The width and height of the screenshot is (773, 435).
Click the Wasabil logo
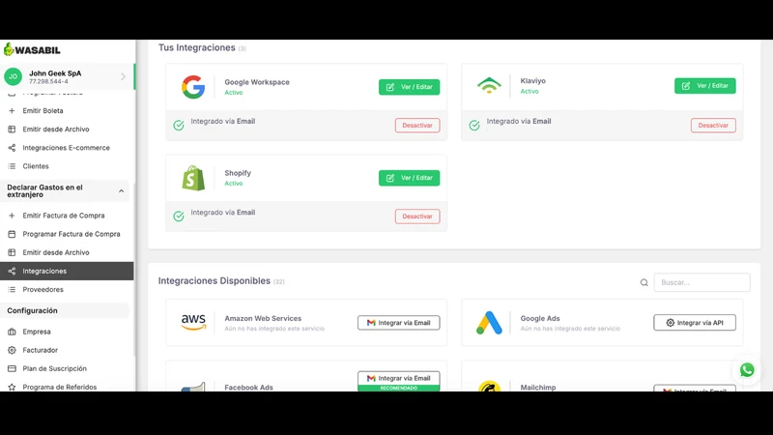point(32,50)
